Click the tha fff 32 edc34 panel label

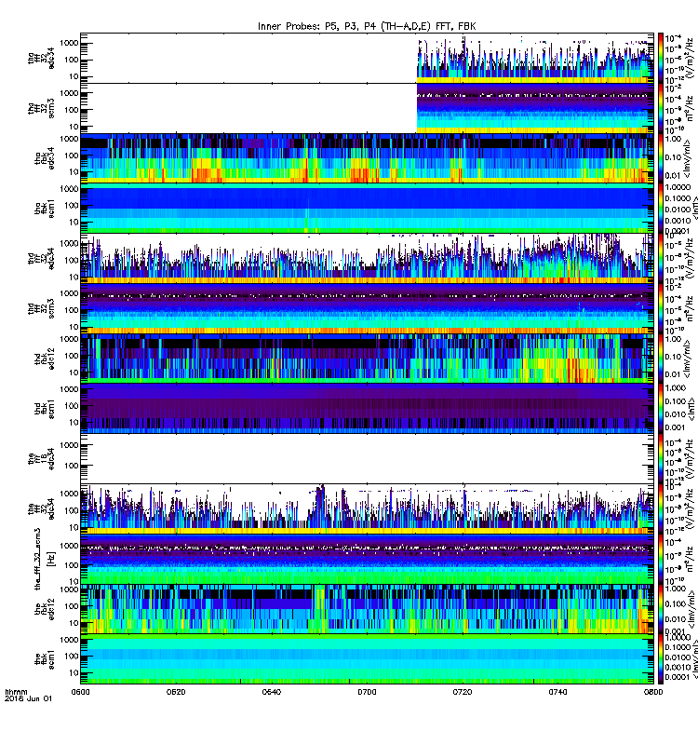(41, 59)
